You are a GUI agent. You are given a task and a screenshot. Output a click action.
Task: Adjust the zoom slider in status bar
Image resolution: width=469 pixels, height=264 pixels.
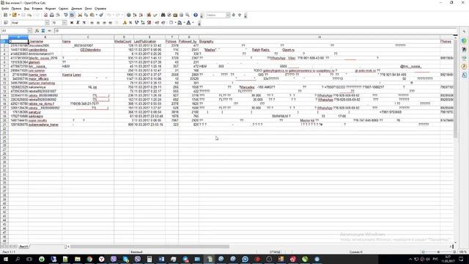tap(438, 252)
